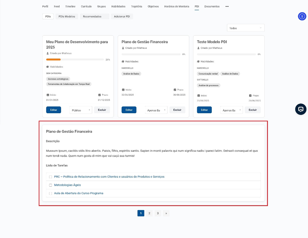Image resolution: width=308 pixels, height=238 pixels.
Task: Click the Habilidades graduation cap icon in first card
Action: [x=48, y=67]
